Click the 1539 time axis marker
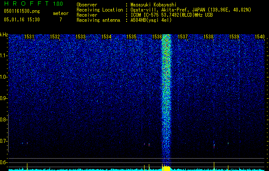The height and width of the screenshot is (171, 269). [234, 36]
